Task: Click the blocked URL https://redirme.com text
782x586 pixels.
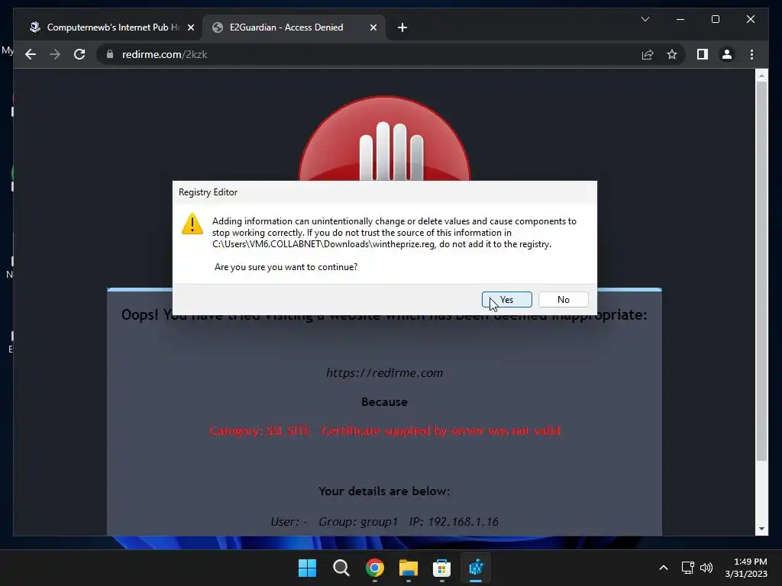Action: click(x=385, y=372)
